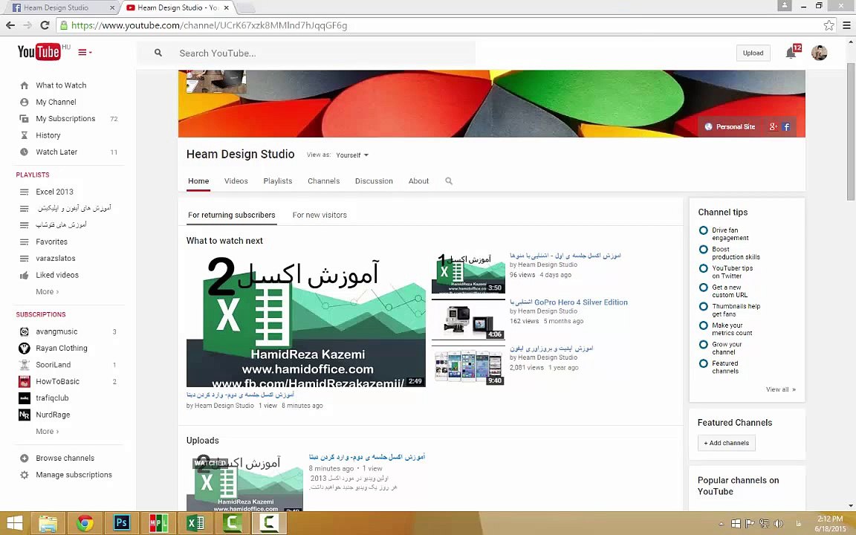The image size is (856, 535).
Task: Click the Upload button
Action: tap(753, 53)
